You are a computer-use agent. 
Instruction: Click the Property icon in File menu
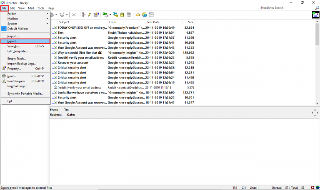pos(4,69)
